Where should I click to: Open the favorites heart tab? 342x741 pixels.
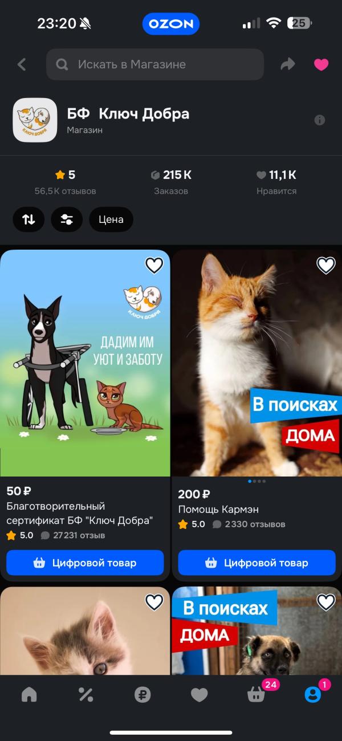[x=199, y=694]
